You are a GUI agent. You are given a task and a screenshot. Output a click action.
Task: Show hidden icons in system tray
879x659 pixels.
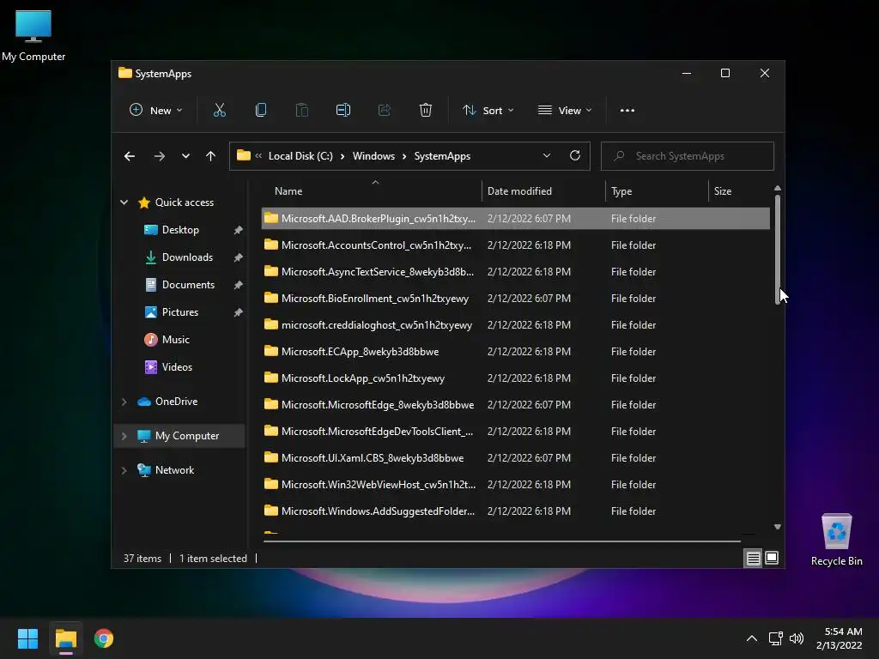tap(752, 638)
